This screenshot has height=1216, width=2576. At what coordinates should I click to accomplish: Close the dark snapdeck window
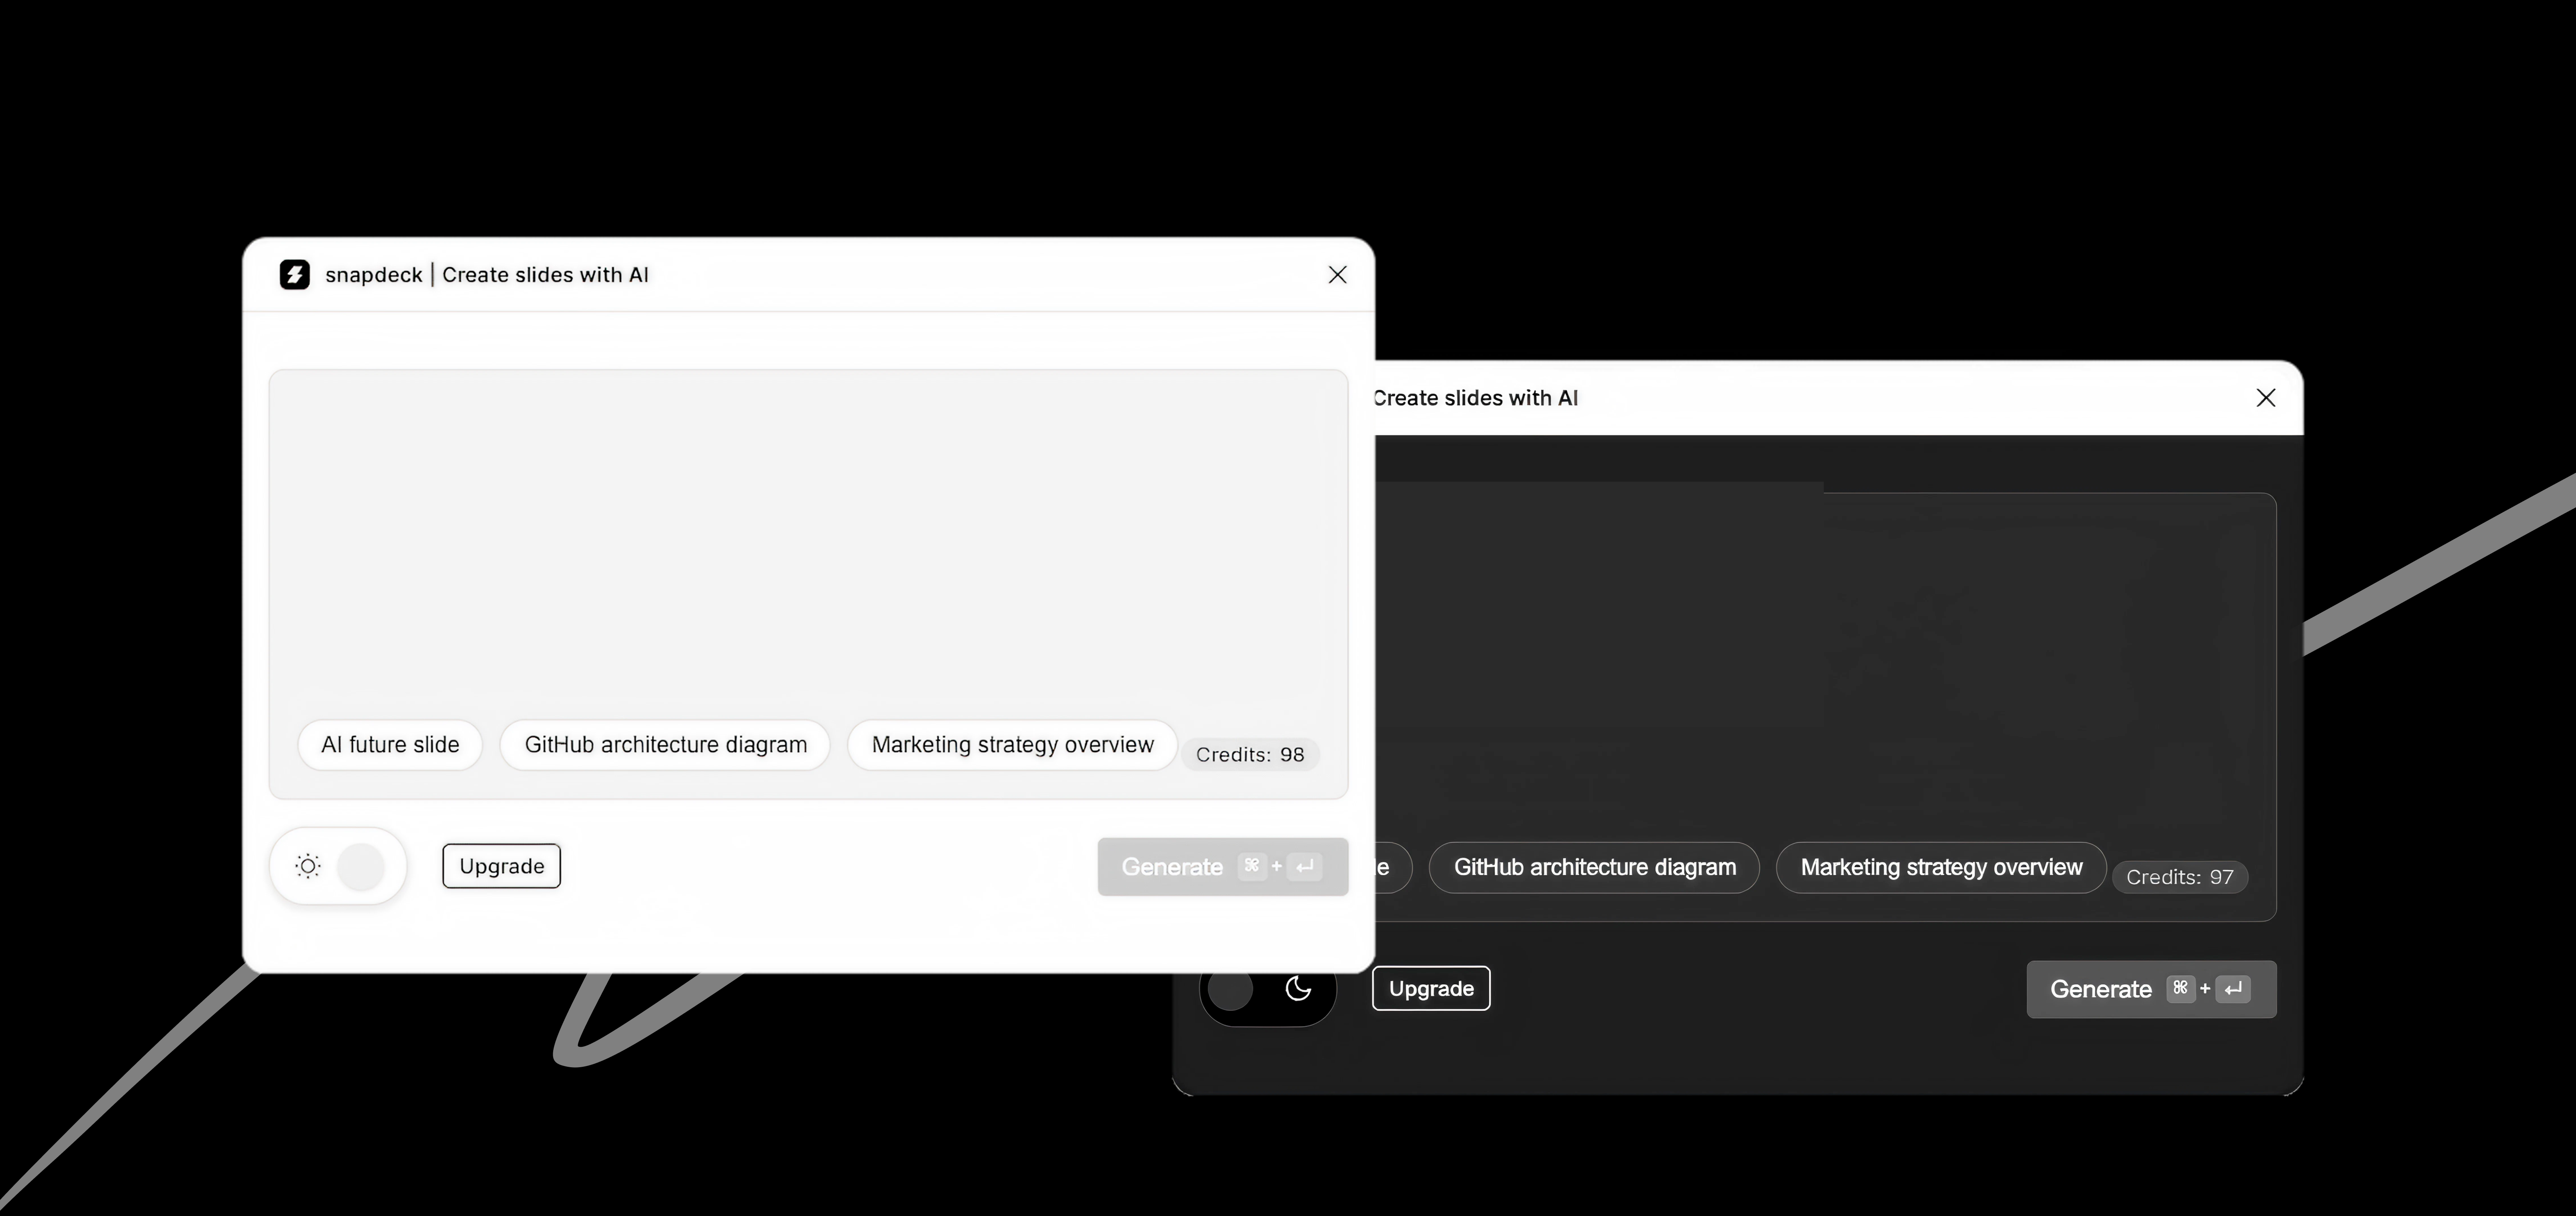coord(2266,398)
